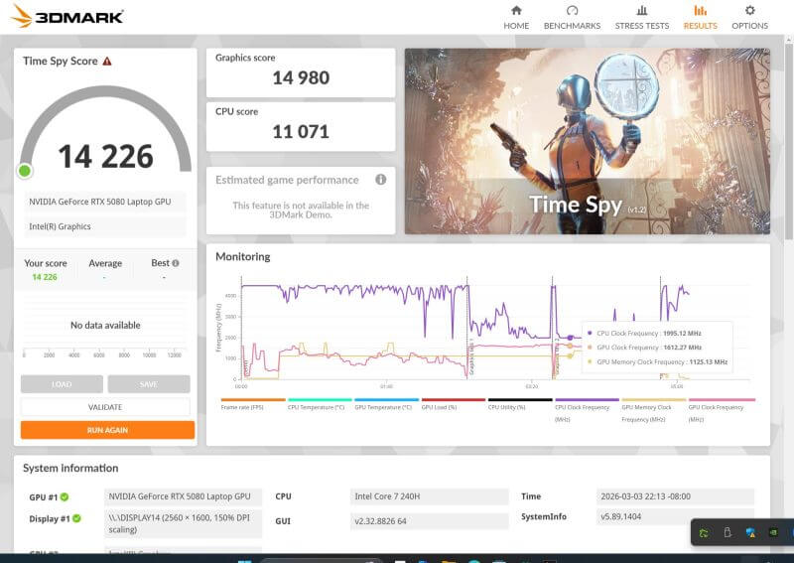Click the info icon next to Estimated game performance
This screenshot has width=794, height=563.
[x=380, y=180]
